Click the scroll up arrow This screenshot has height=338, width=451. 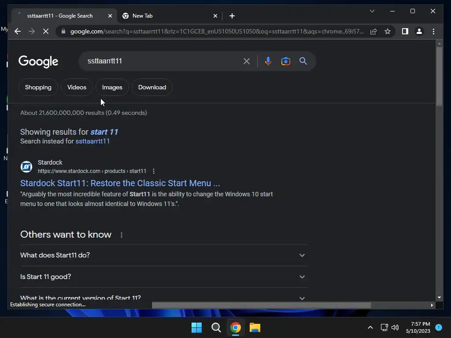coord(439,44)
